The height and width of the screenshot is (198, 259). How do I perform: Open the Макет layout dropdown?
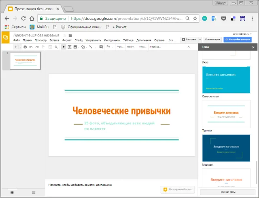(131, 47)
